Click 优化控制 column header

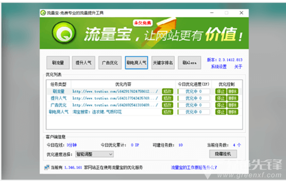tap(227, 84)
